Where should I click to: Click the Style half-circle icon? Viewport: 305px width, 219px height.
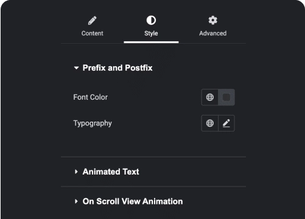(x=151, y=20)
